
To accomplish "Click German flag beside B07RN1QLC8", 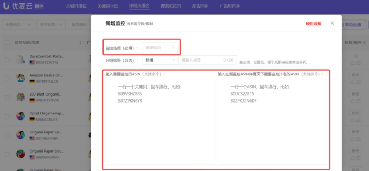I will click(32, 81).
